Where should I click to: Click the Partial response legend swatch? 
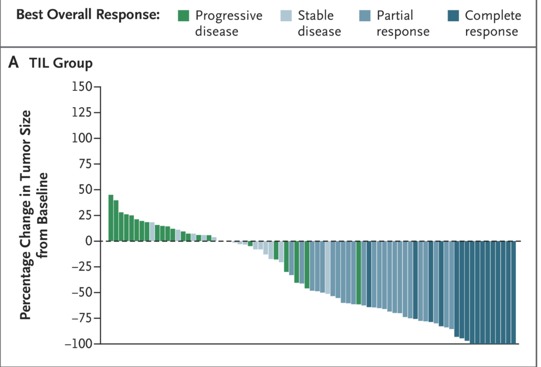(x=365, y=16)
